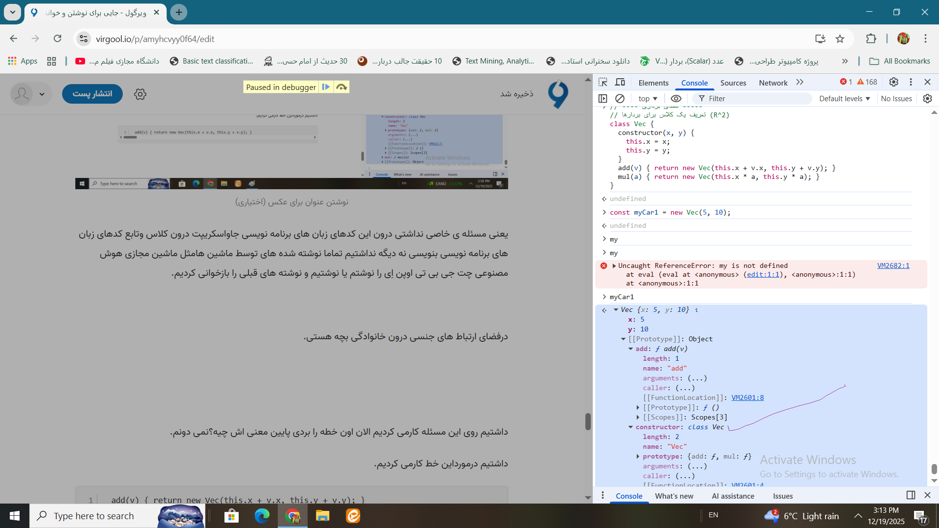Open the Default levels dropdown
Viewport: 939px width, 528px height.
(845, 98)
